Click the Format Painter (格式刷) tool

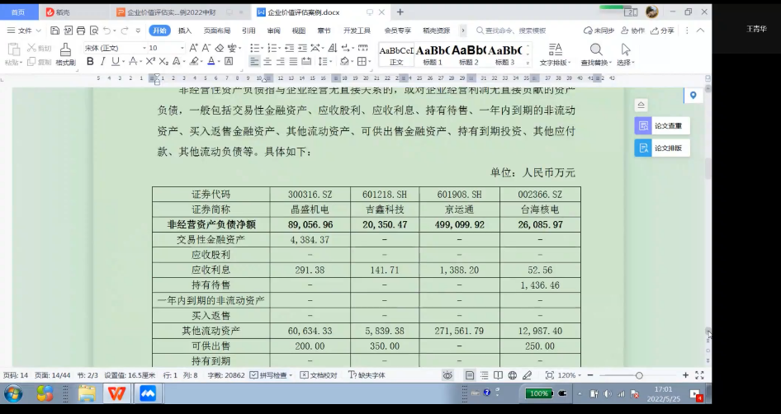[65, 55]
